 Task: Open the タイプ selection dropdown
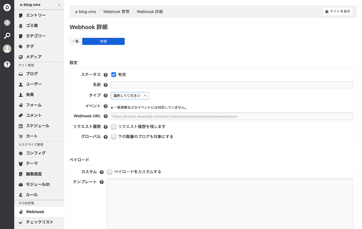pos(130,96)
